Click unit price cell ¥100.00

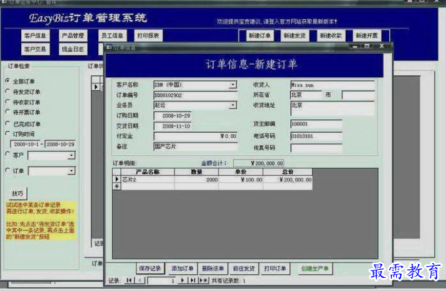pos(240,179)
